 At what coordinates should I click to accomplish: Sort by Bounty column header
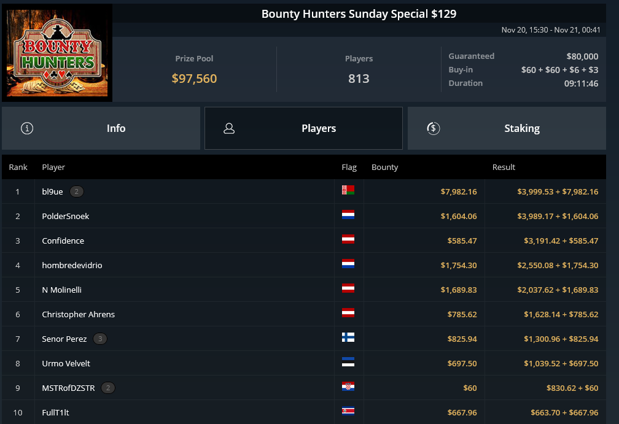click(384, 168)
